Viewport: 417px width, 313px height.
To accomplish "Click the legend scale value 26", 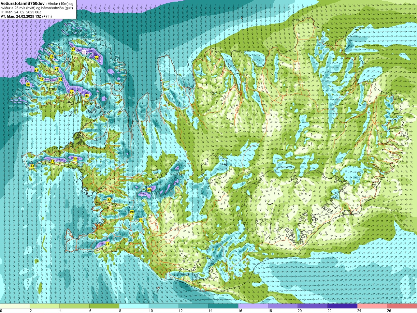I will tap(389, 311).
